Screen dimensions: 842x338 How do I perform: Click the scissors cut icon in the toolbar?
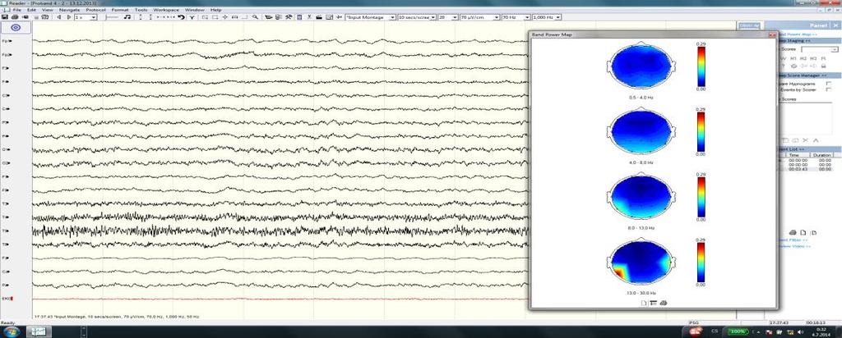click(309, 17)
